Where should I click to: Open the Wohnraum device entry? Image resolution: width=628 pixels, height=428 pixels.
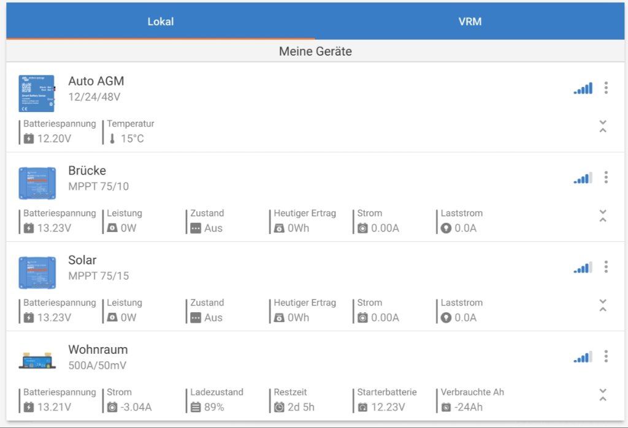(98, 350)
